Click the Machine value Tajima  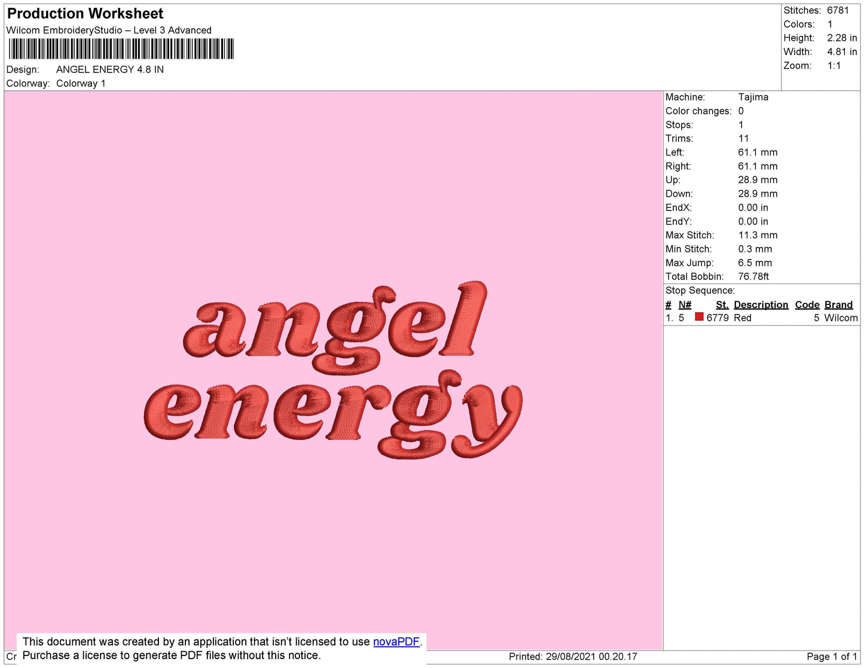click(753, 97)
